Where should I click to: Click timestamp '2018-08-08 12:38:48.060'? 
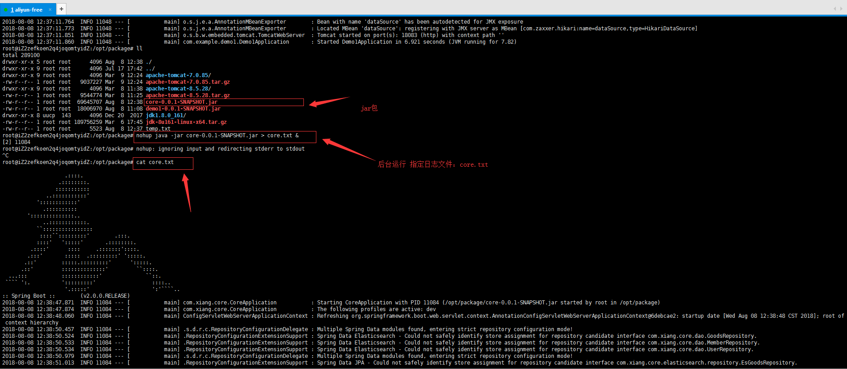pyautogui.click(x=38, y=316)
